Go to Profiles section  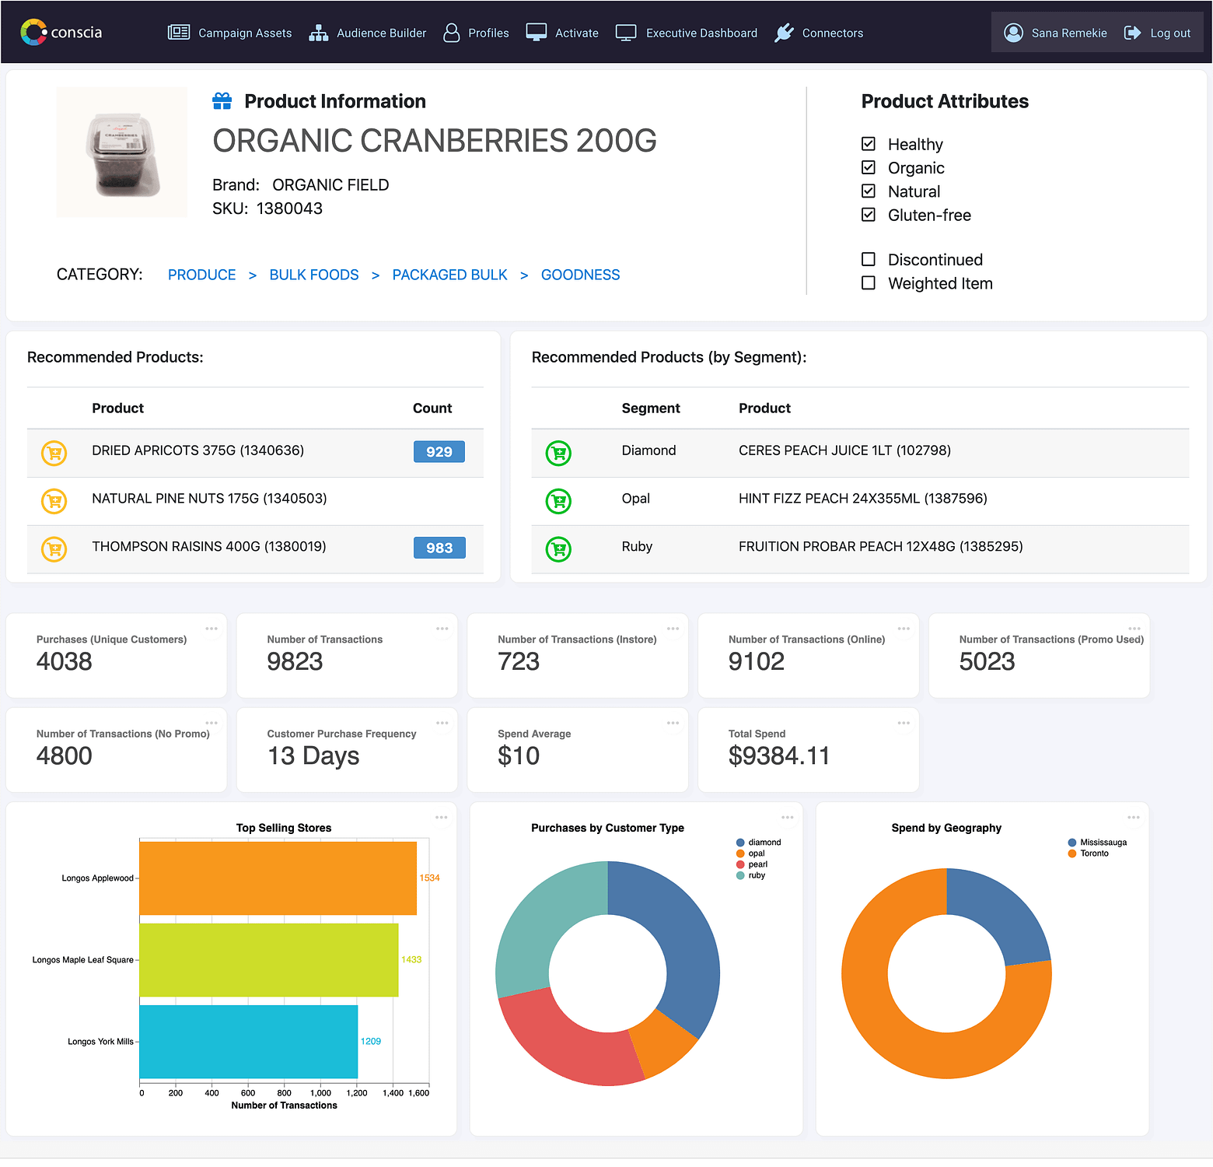[x=488, y=33]
